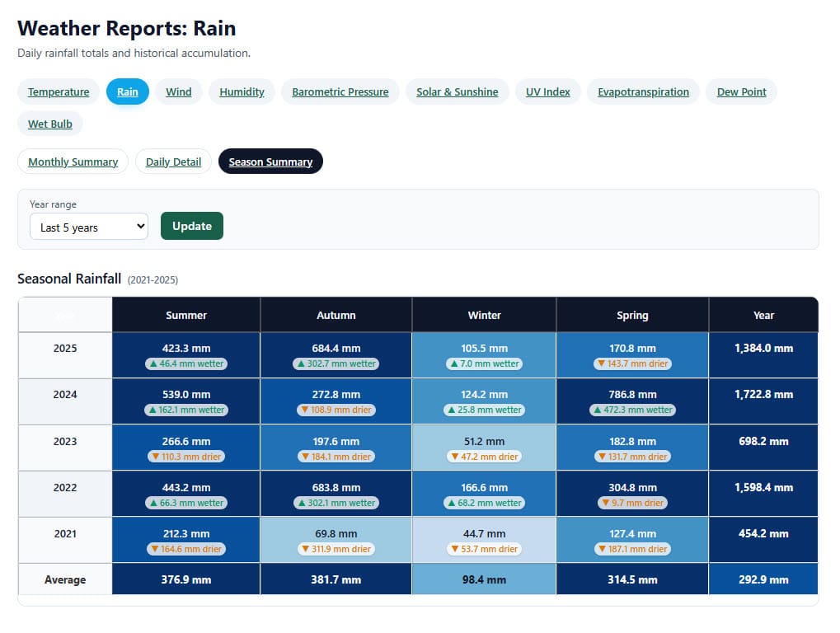Open the Daily Detail view
The image size is (840, 633).
click(x=173, y=162)
